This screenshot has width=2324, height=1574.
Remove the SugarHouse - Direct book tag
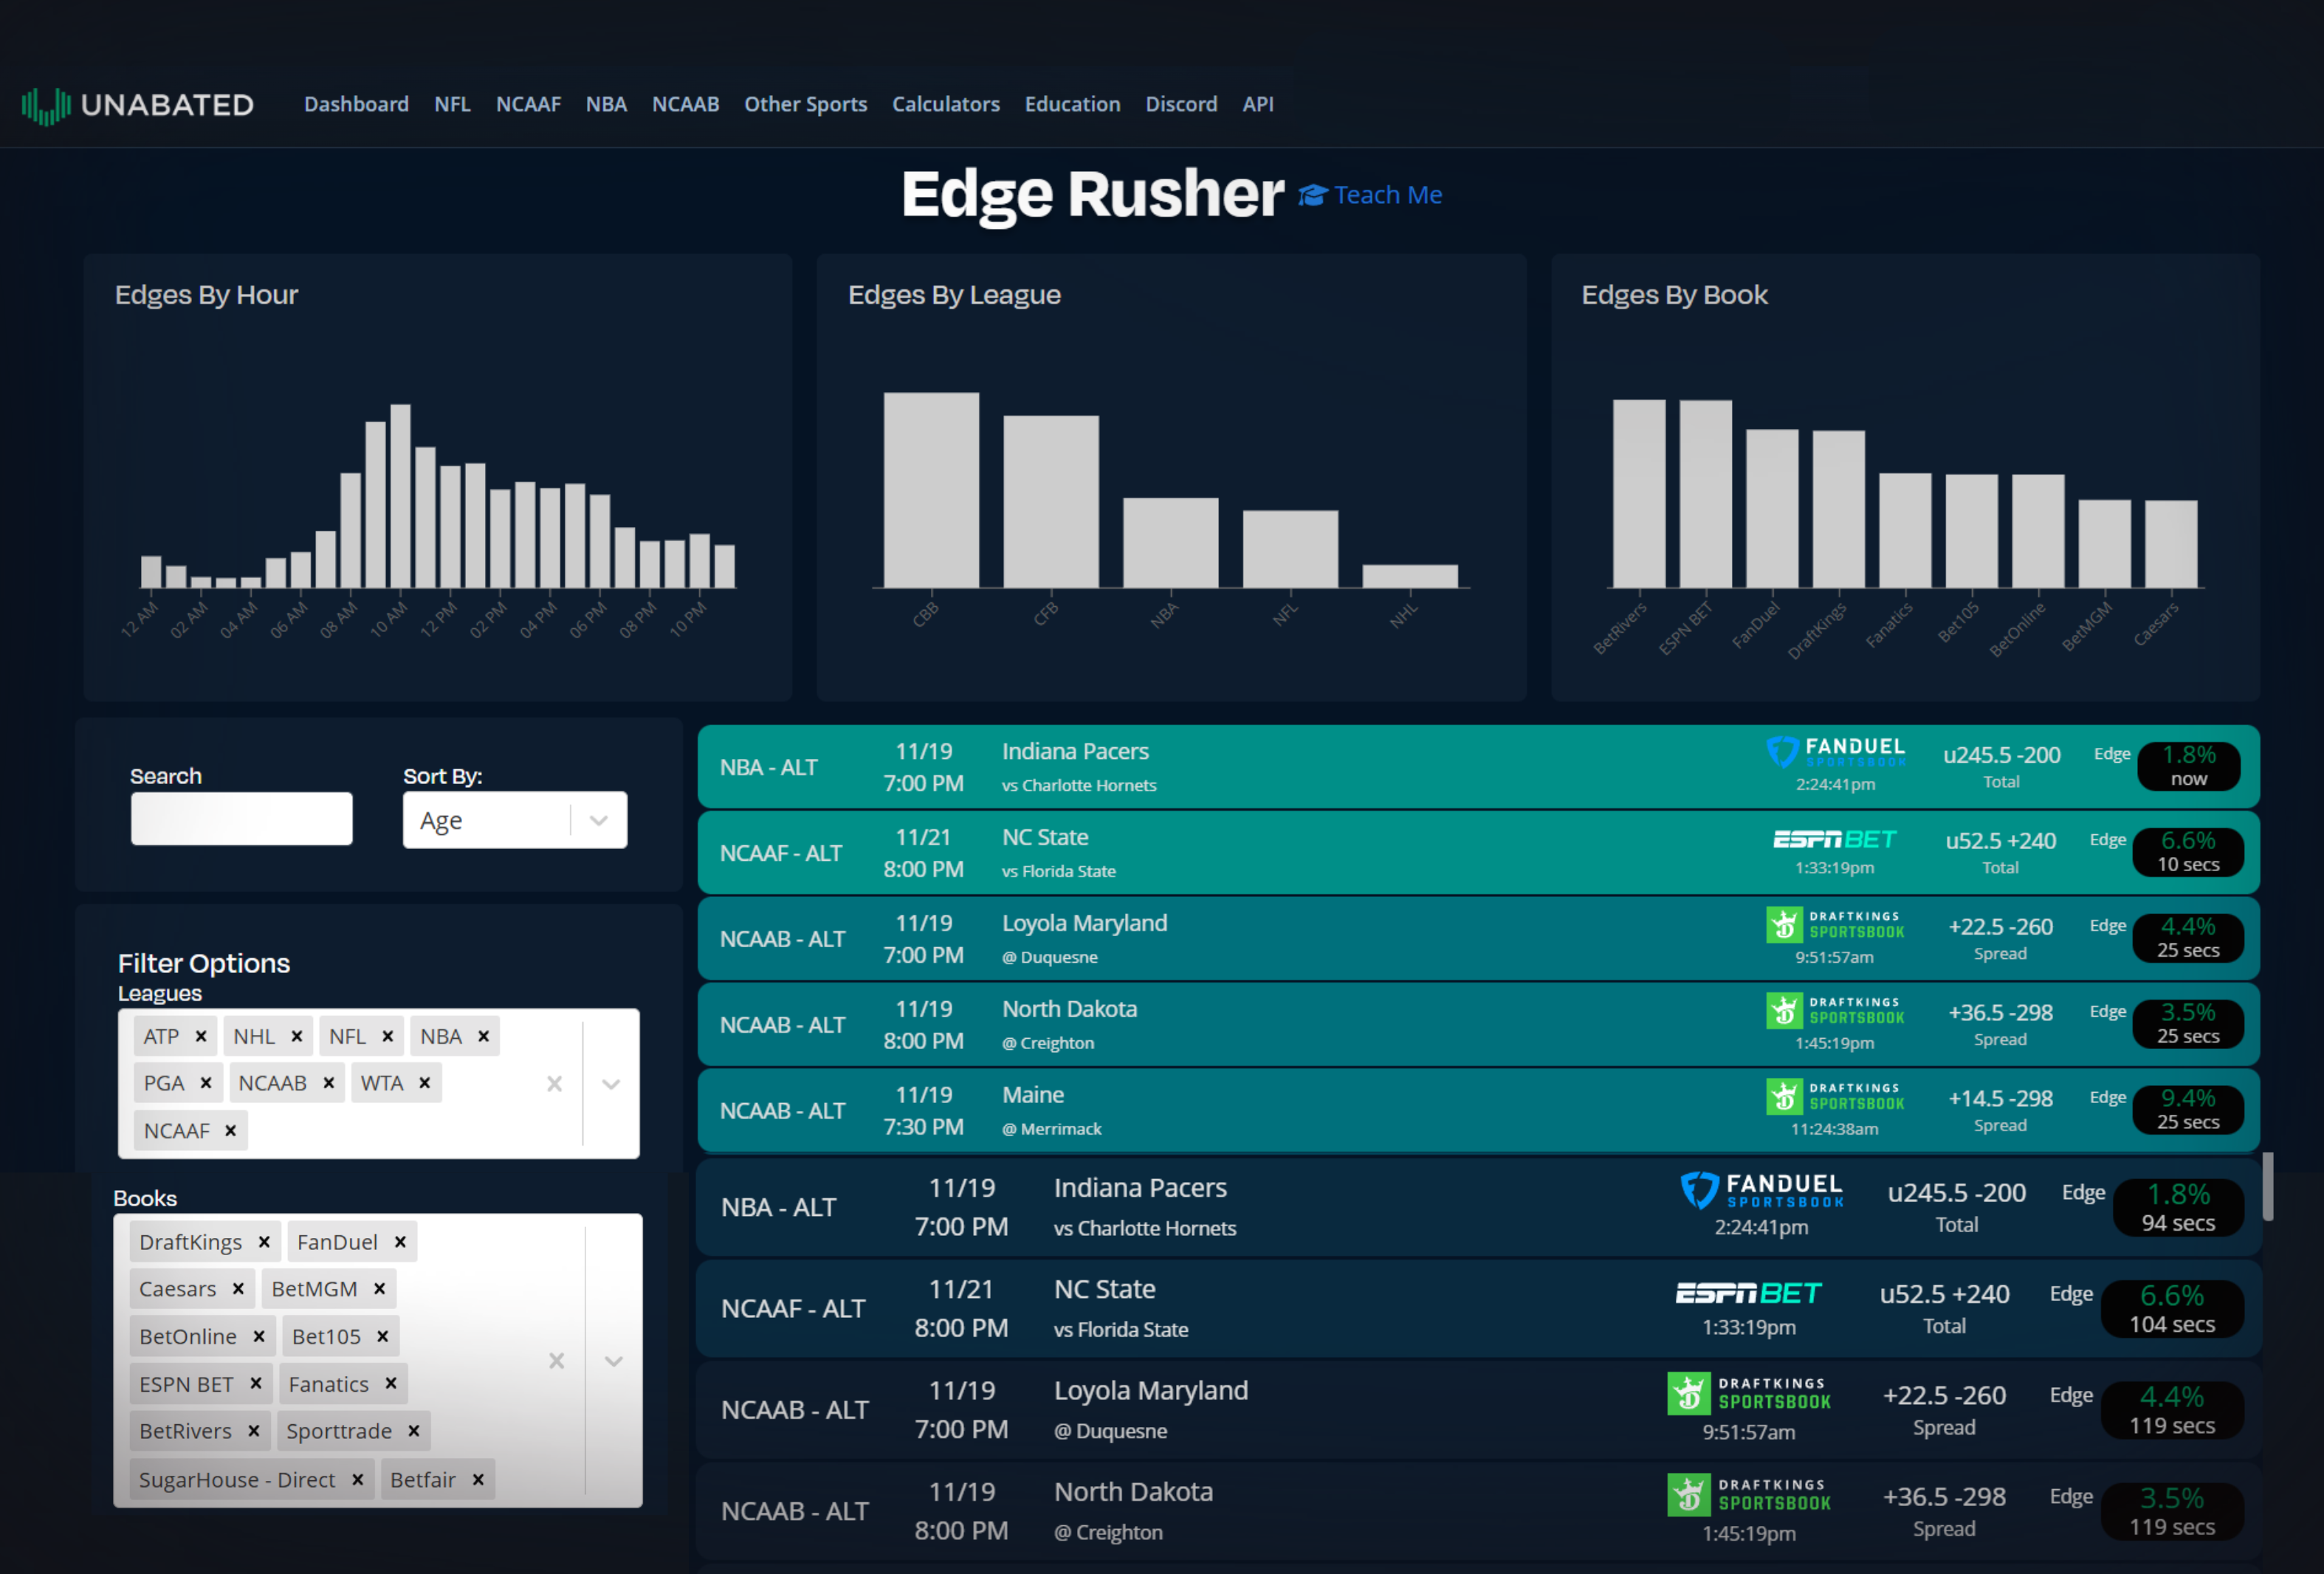357,1479
